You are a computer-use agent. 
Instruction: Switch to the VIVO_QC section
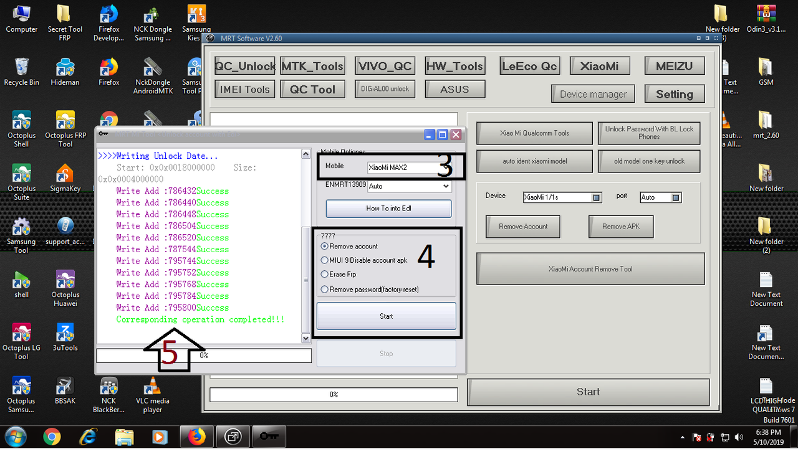[x=385, y=66]
